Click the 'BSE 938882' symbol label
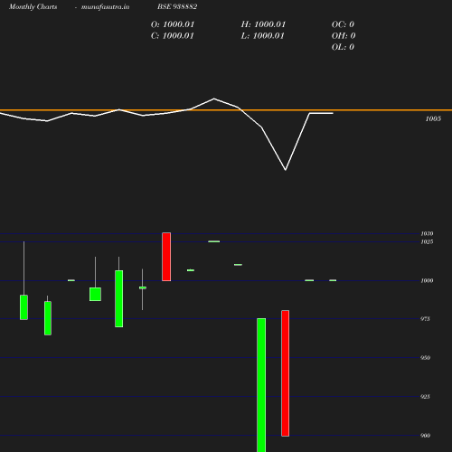 177,6
